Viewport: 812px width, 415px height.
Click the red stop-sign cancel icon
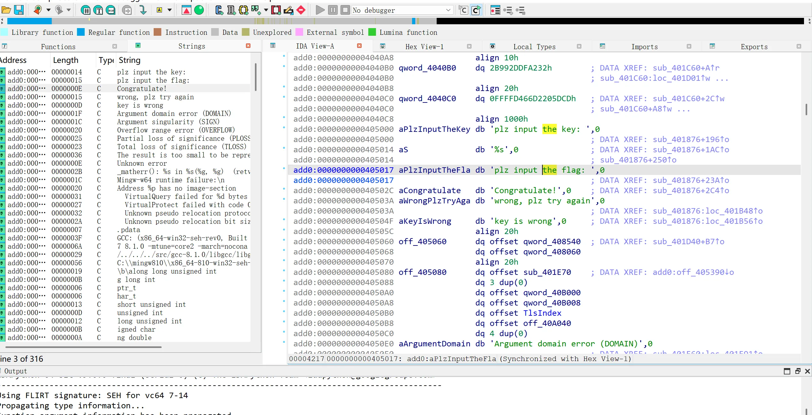pos(301,10)
